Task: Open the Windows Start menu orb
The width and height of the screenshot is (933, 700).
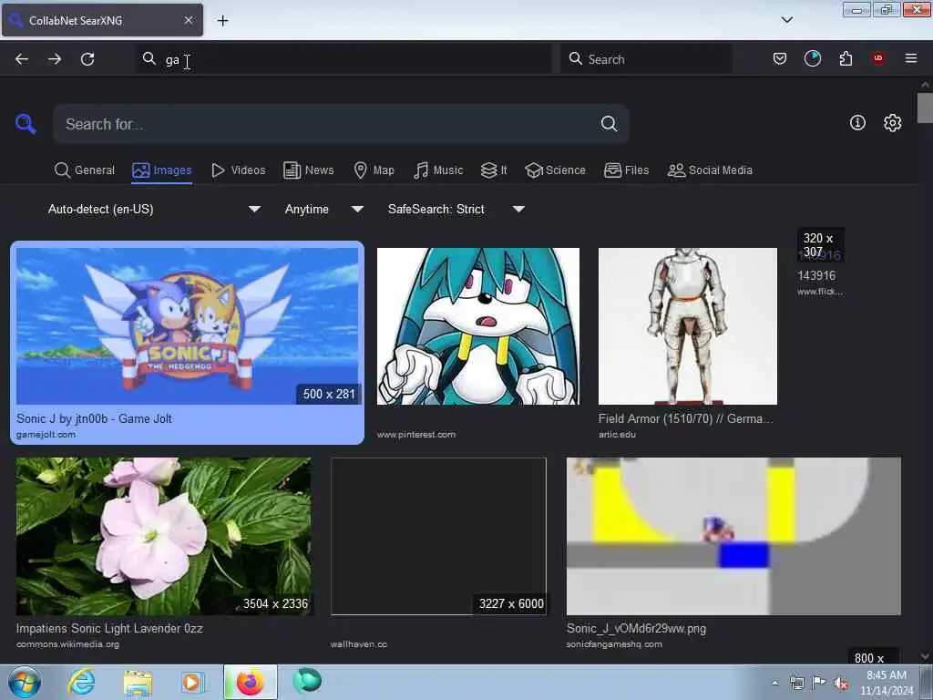Action: click(25, 682)
